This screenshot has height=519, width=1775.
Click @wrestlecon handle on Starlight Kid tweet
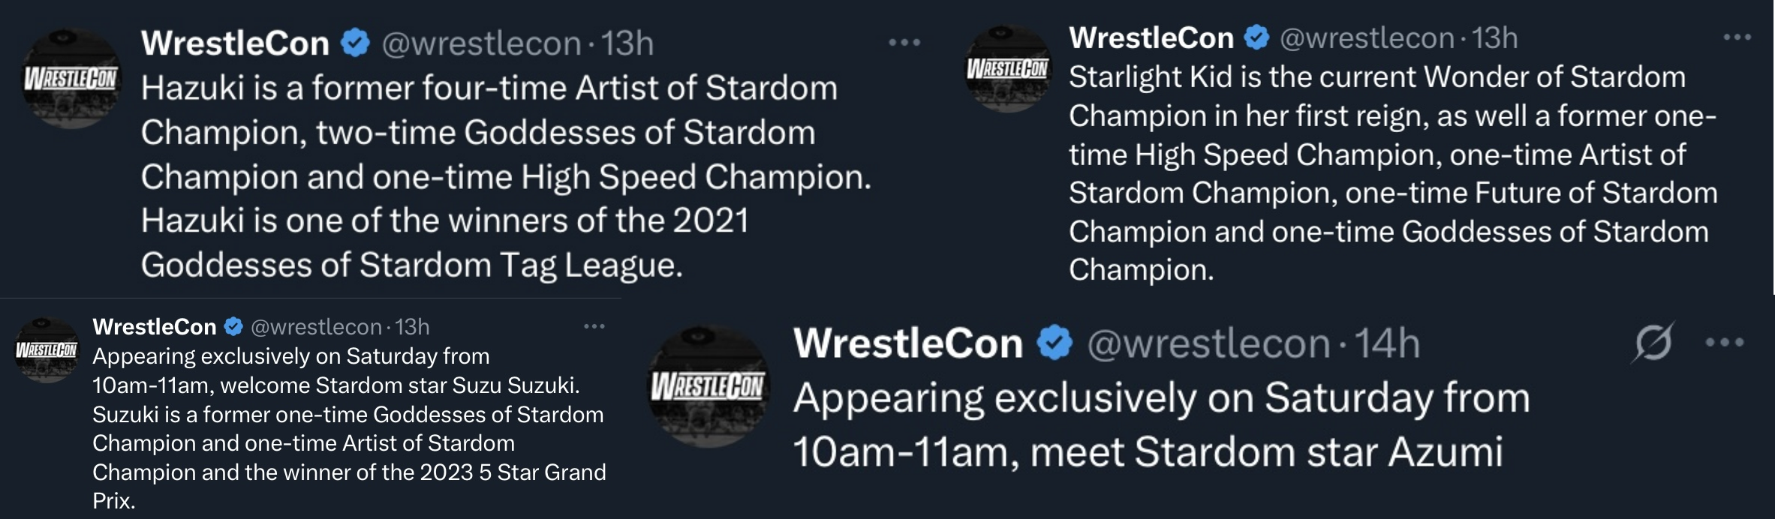point(1367,37)
